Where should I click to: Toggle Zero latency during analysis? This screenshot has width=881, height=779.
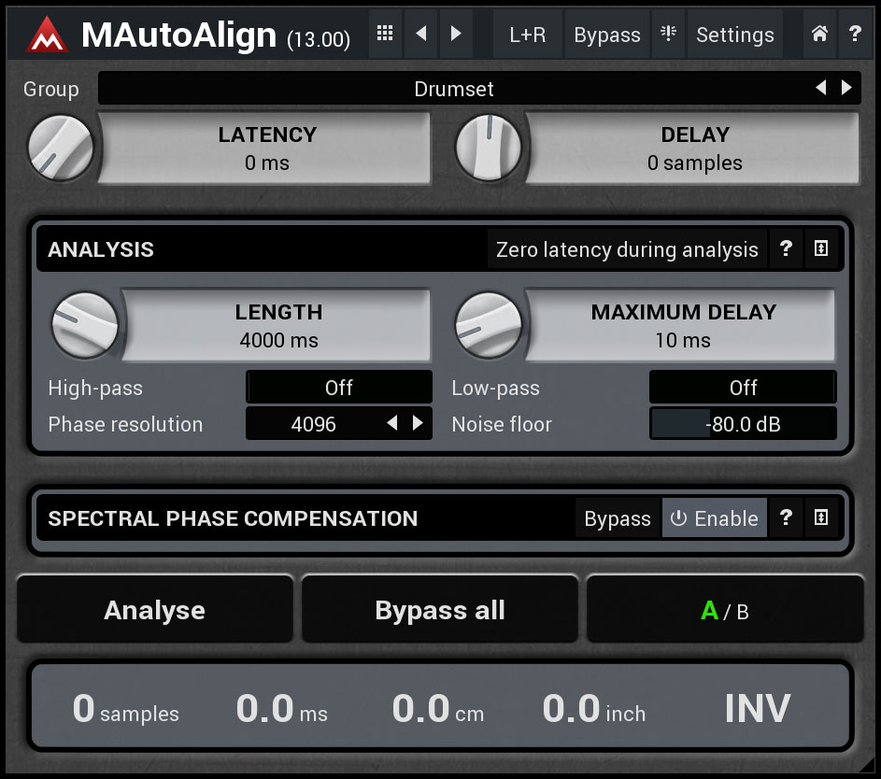627,249
